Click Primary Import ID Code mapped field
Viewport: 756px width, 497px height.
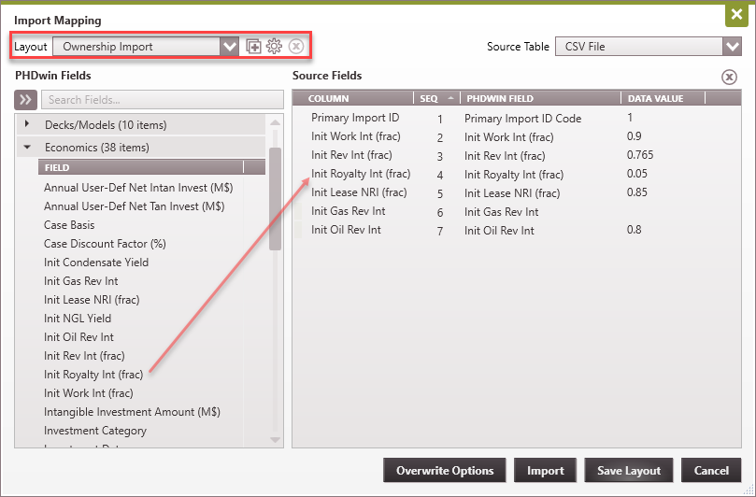[522, 119]
